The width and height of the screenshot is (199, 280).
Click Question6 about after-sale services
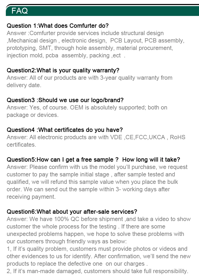(72, 212)
